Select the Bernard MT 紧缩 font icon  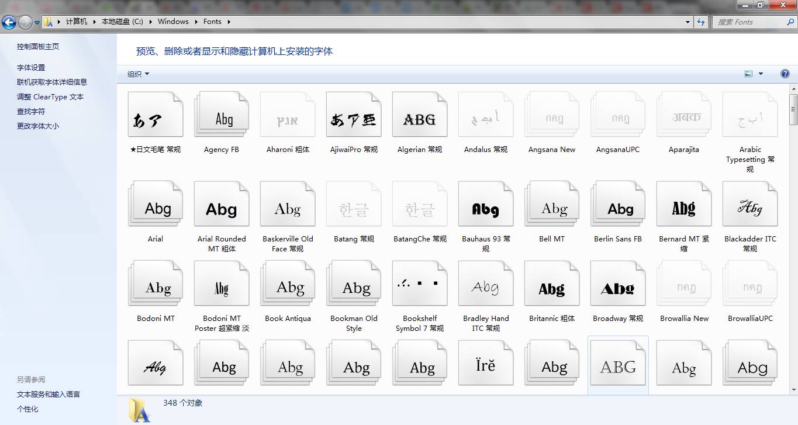click(x=684, y=204)
